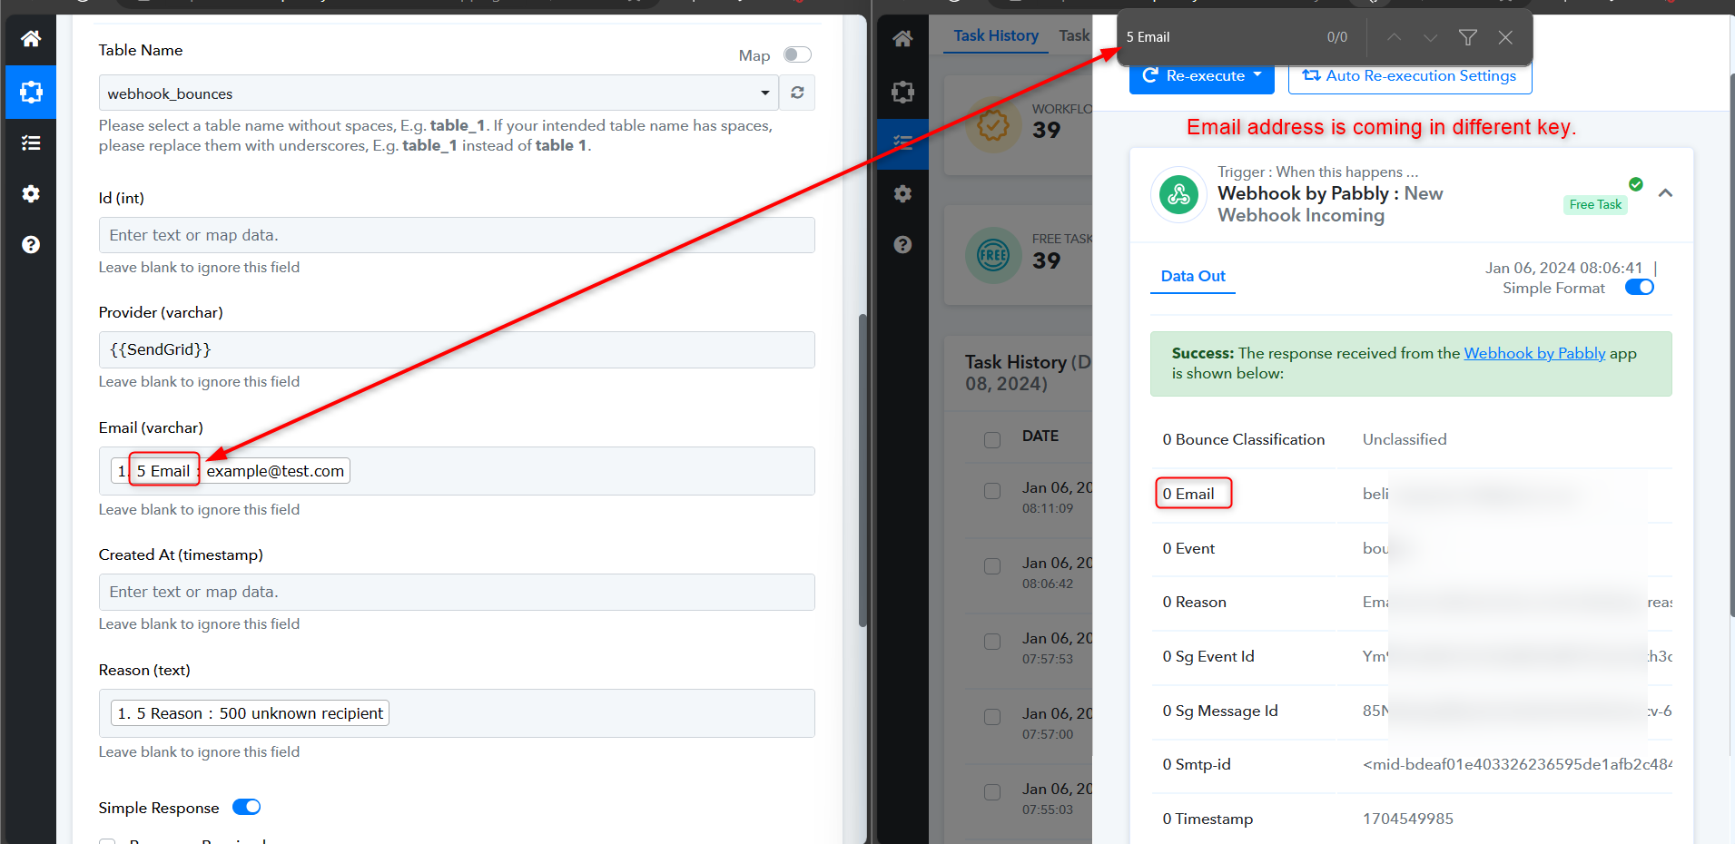Click the workflow badge icon above 39
Viewport: 1735px width, 844px height.
(x=993, y=125)
